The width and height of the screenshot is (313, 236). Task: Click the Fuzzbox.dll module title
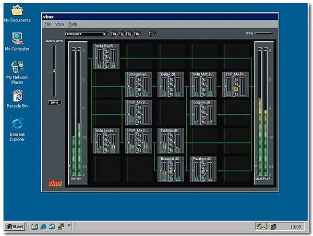click(x=202, y=159)
